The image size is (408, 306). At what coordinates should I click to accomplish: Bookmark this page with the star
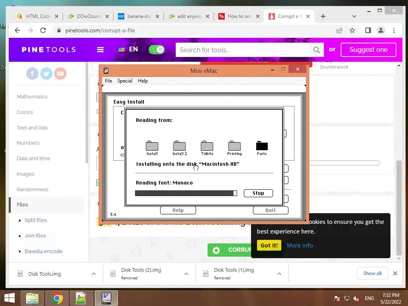click(x=352, y=30)
